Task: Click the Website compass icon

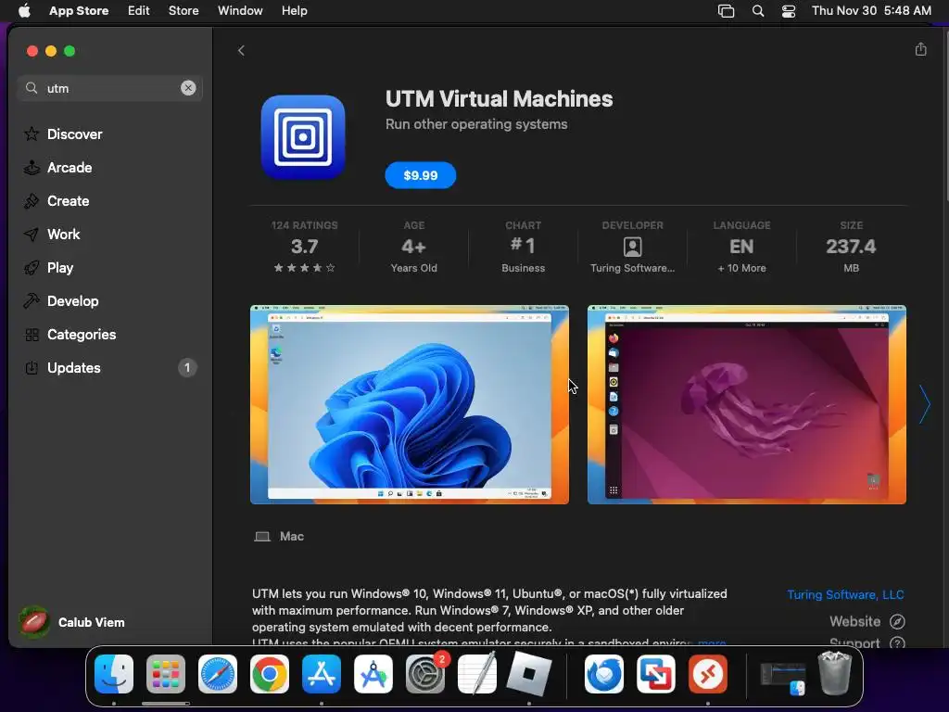Action: point(897,622)
